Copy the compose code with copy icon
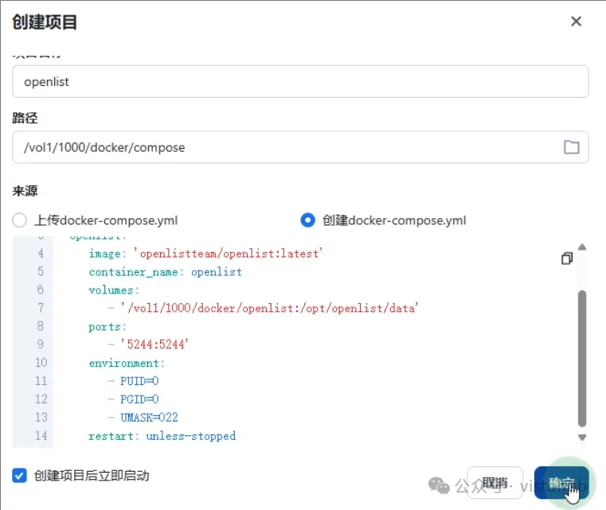This screenshot has height=510, width=606. click(567, 259)
